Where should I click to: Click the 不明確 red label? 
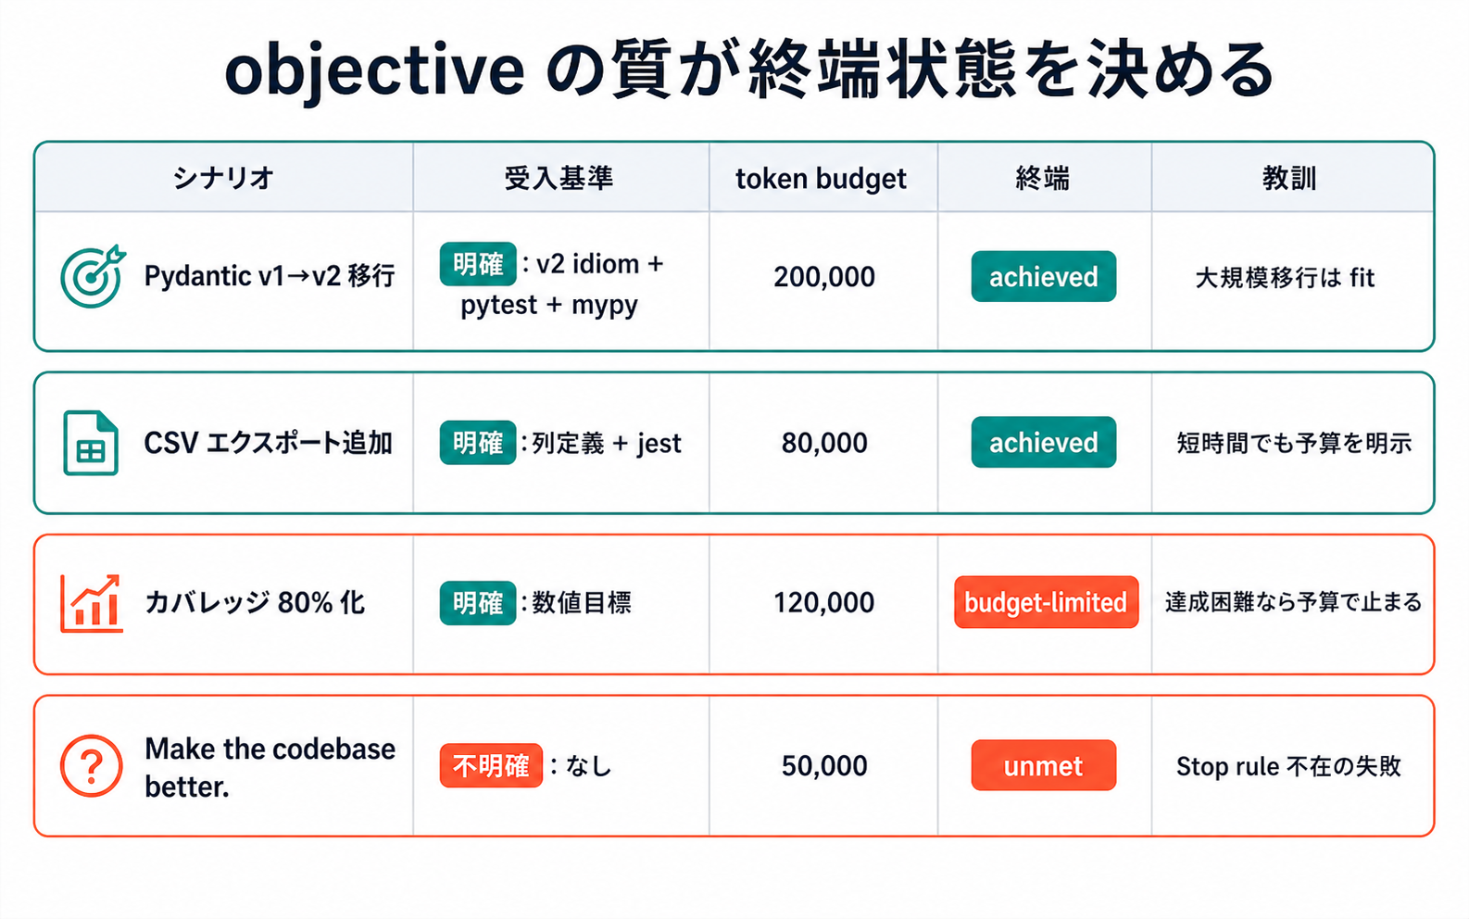491,765
